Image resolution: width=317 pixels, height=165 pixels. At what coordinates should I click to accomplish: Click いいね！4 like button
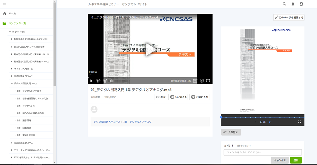[x=178, y=97]
